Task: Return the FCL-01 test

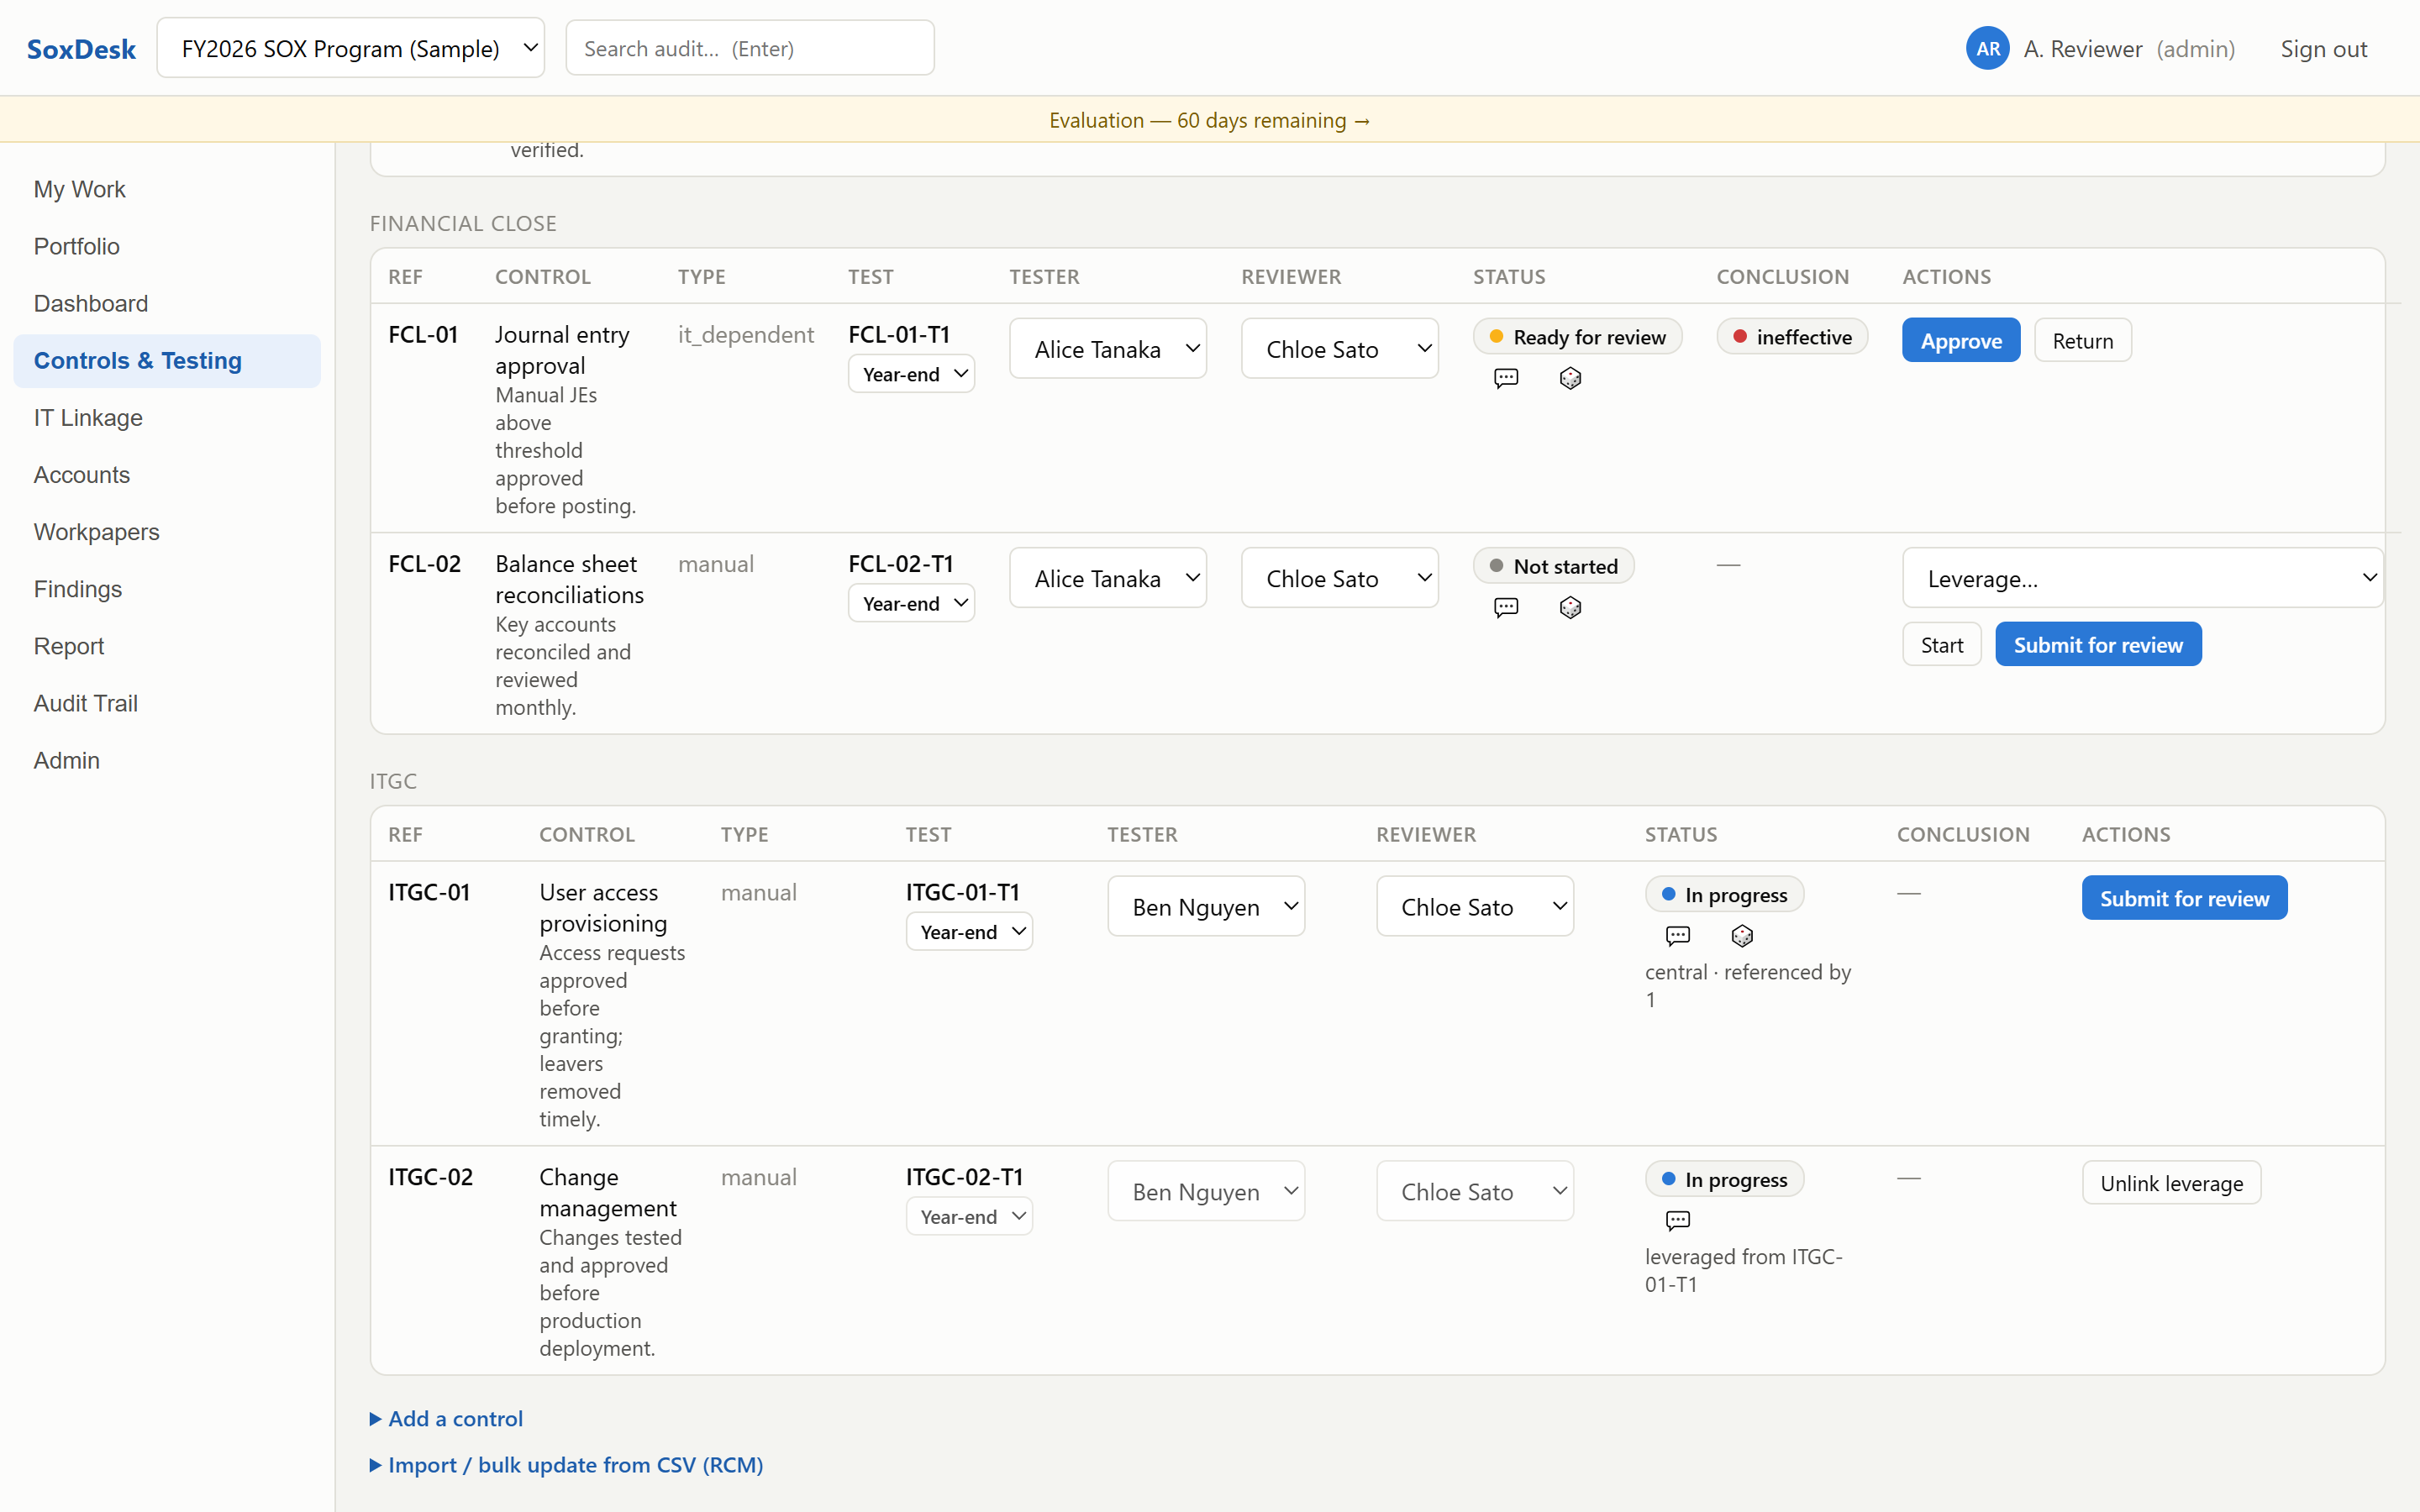Action: (2083, 340)
